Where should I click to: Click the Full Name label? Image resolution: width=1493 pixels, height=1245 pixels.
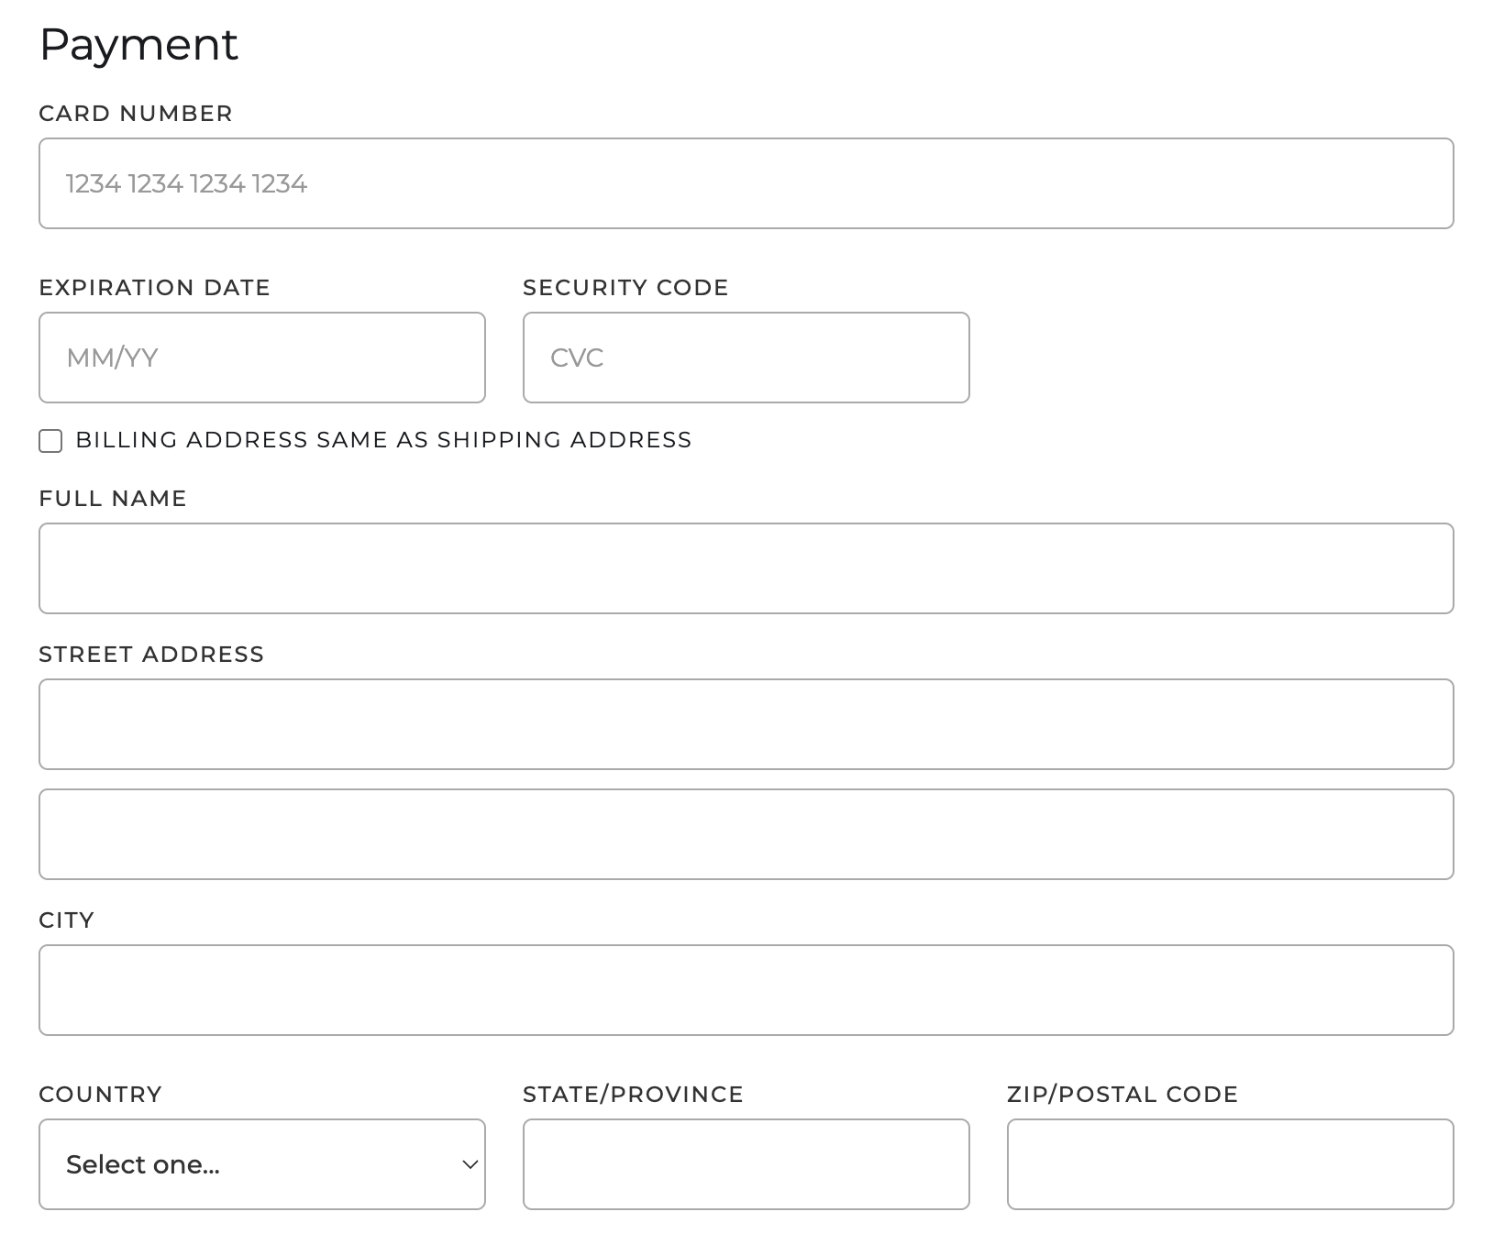click(x=113, y=499)
